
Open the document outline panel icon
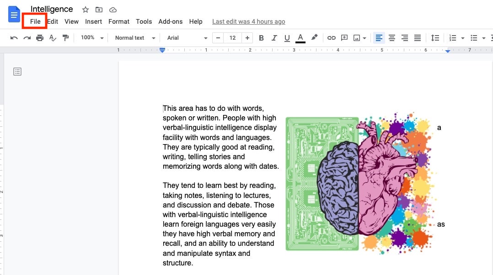(17, 72)
